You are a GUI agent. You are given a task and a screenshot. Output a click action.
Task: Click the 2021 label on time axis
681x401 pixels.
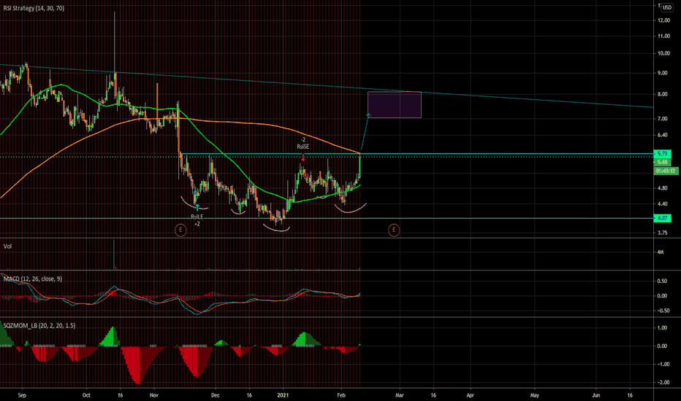pyautogui.click(x=283, y=395)
